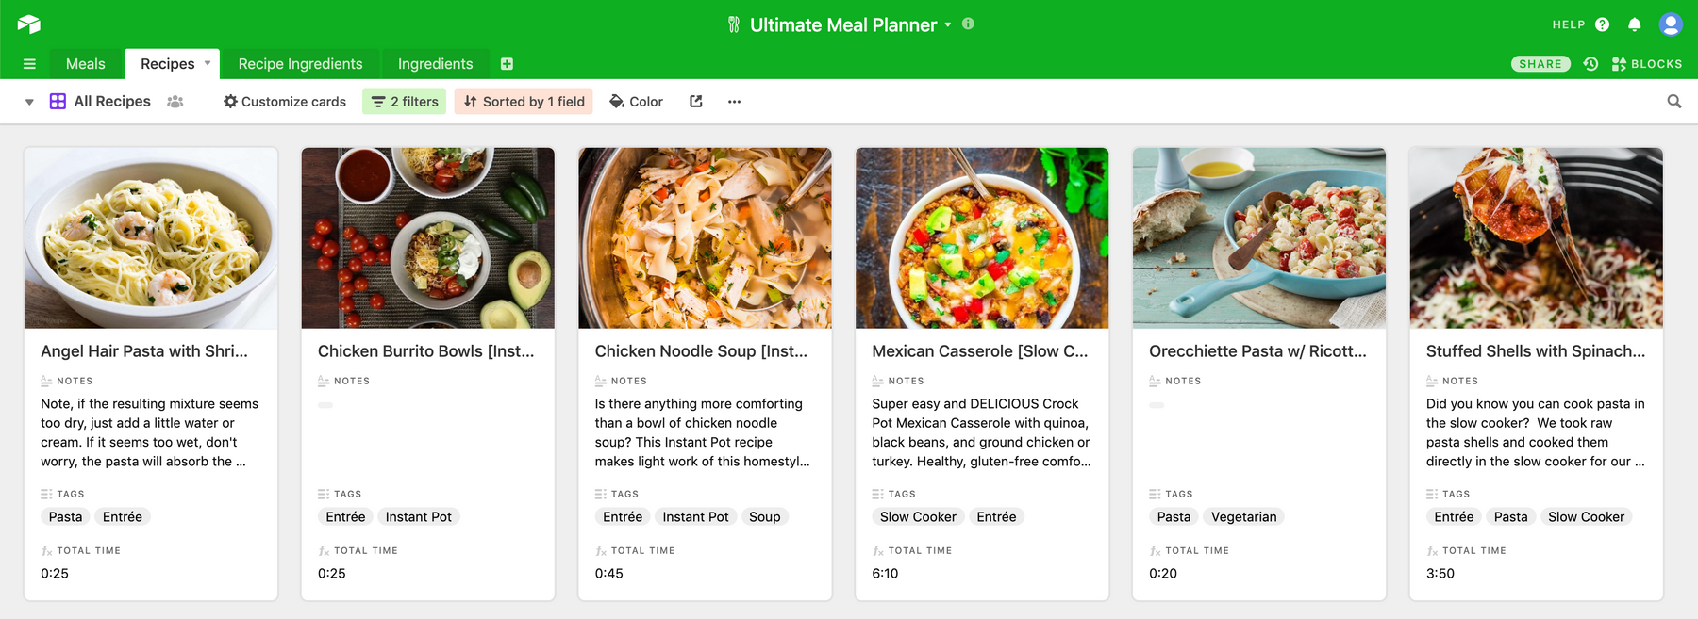The height and width of the screenshot is (619, 1698).
Task: Click the Airtable home logo icon
Action: [x=29, y=24]
